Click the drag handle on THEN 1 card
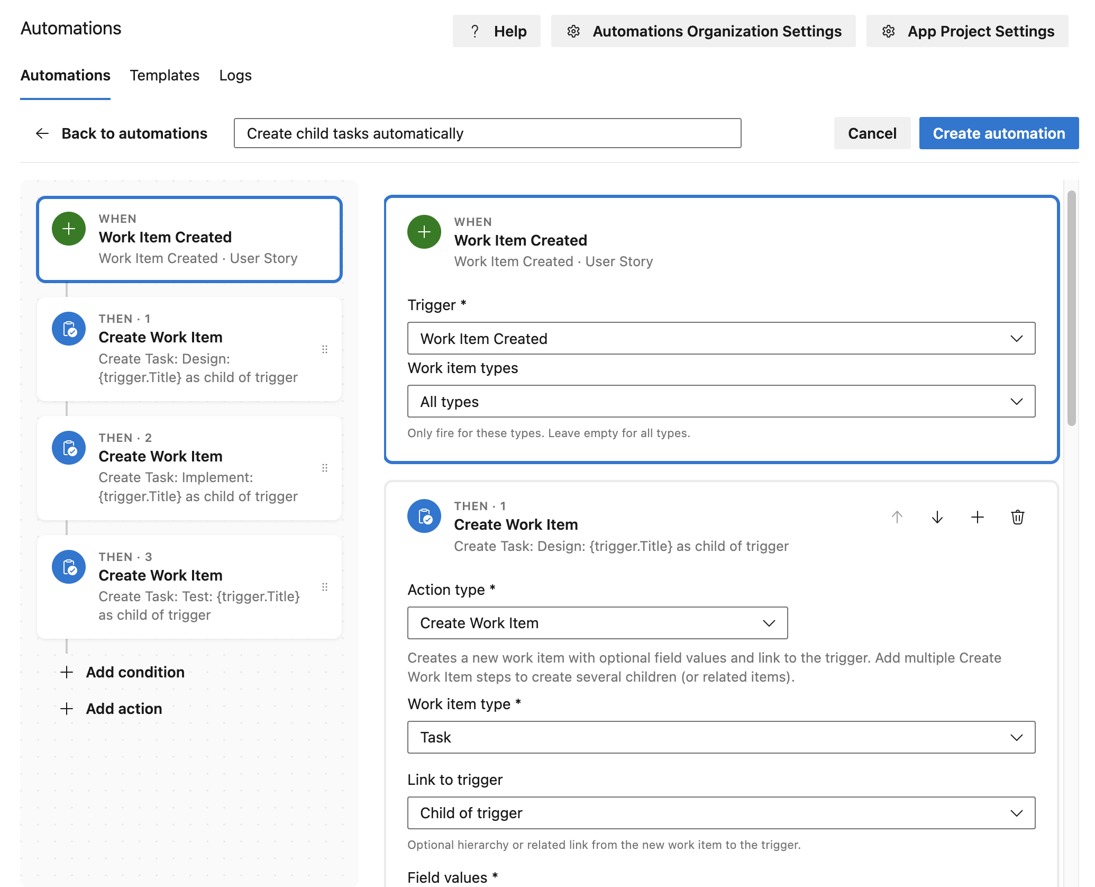The image size is (1095, 887). click(x=325, y=349)
